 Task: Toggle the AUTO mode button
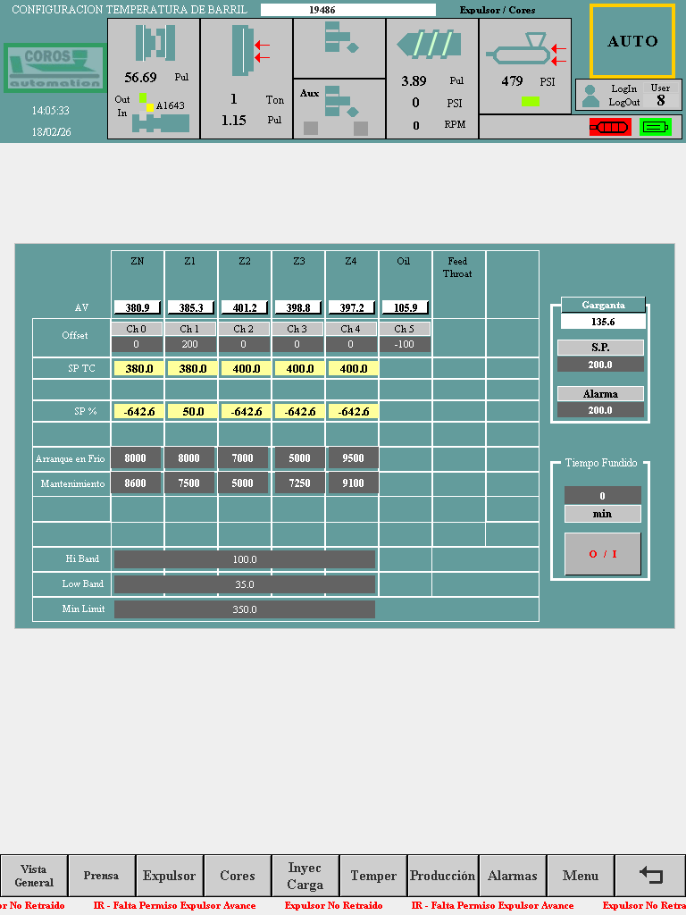pyautogui.click(x=632, y=41)
